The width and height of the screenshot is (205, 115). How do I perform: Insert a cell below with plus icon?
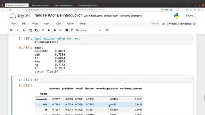coord(18,30)
